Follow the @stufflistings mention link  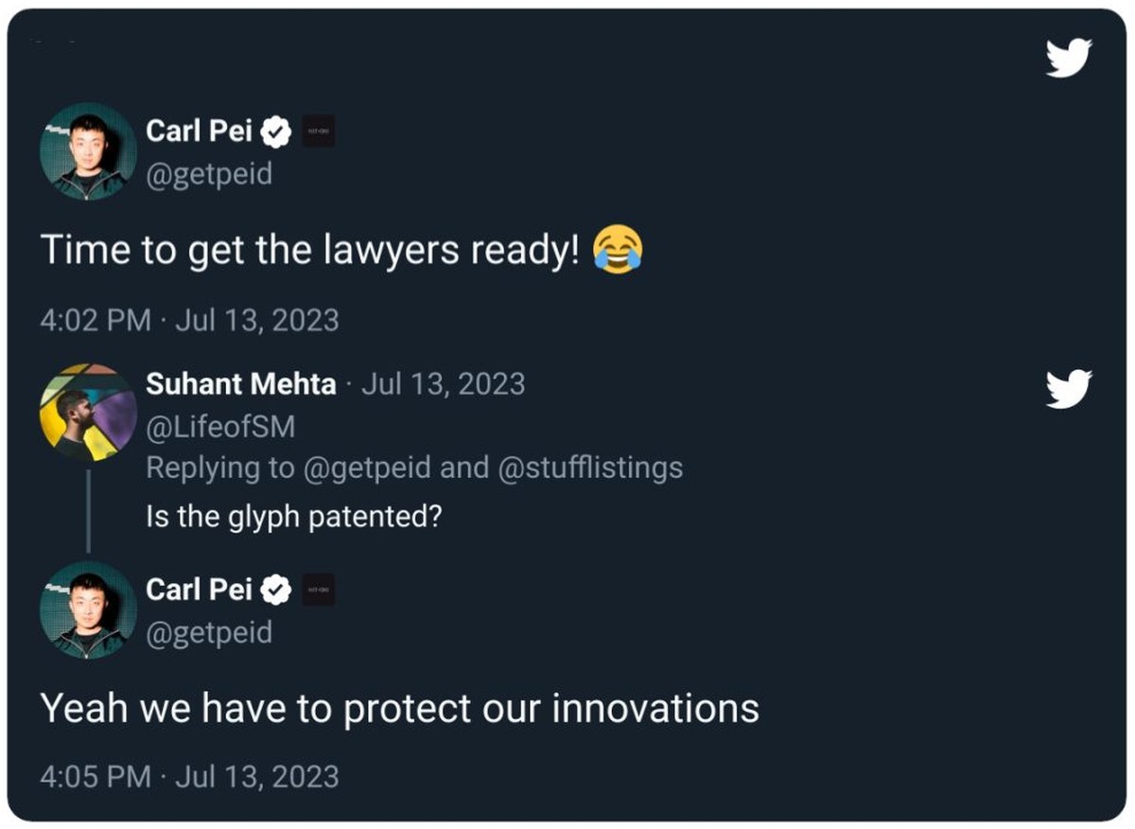click(x=590, y=467)
